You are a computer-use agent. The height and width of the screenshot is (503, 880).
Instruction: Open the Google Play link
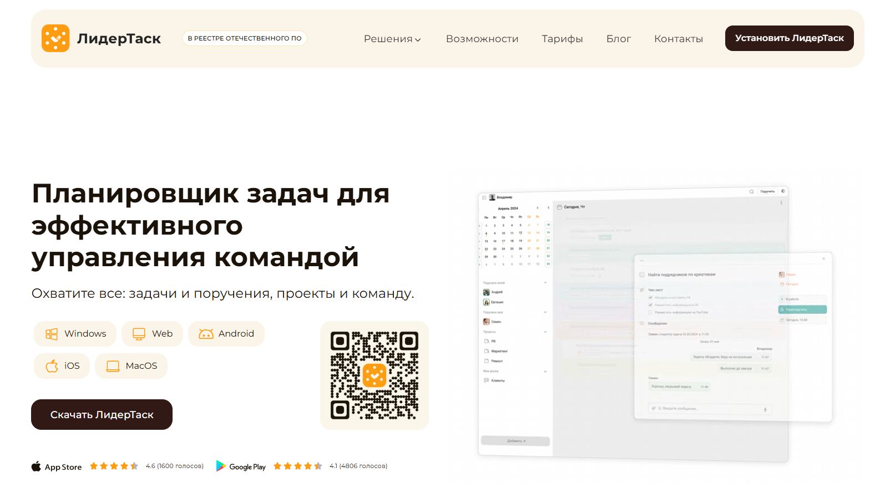[x=241, y=466]
